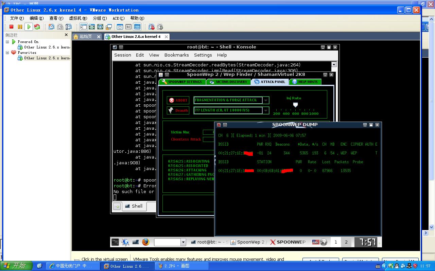Collapse the Powered On tree group
This screenshot has width=435, height=271.
pyautogui.click(x=7, y=42)
